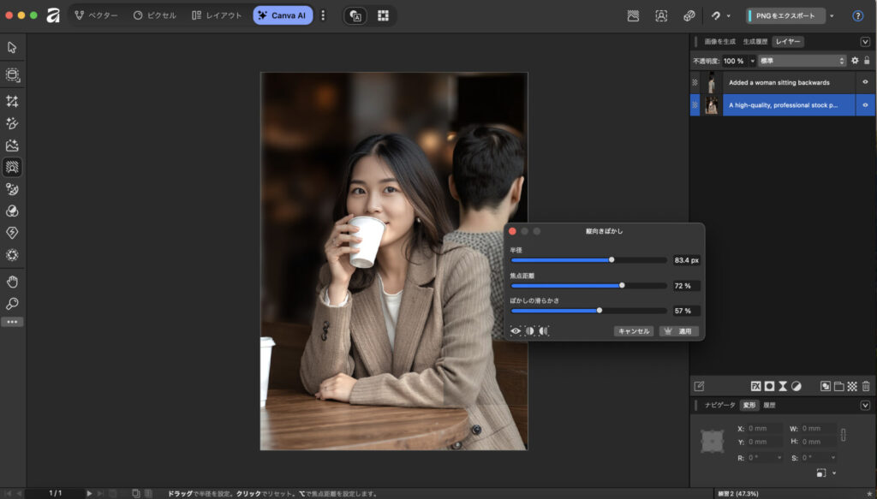The width and height of the screenshot is (877, 499).
Task: Open the 生成履歴 panel tab
Action: pyautogui.click(x=755, y=41)
